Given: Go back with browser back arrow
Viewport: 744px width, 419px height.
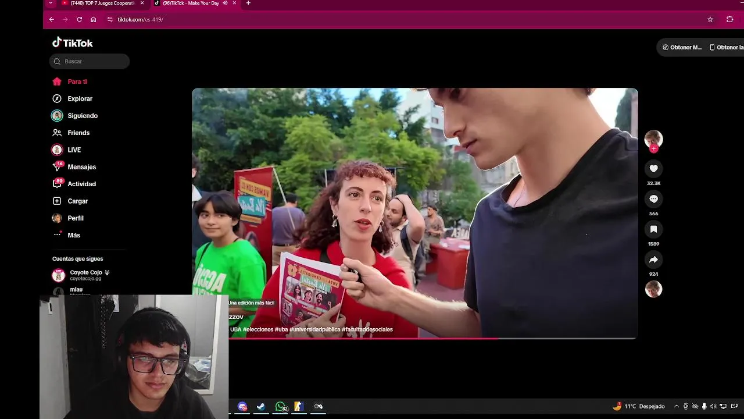Looking at the screenshot, I should point(52,19).
